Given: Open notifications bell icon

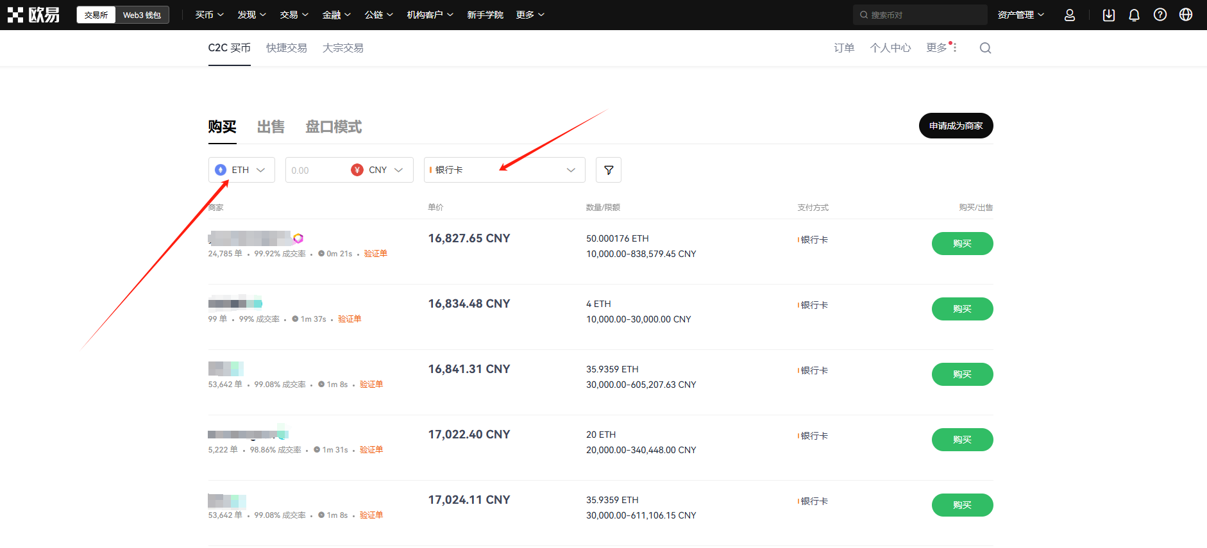Looking at the screenshot, I should (x=1134, y=15).
